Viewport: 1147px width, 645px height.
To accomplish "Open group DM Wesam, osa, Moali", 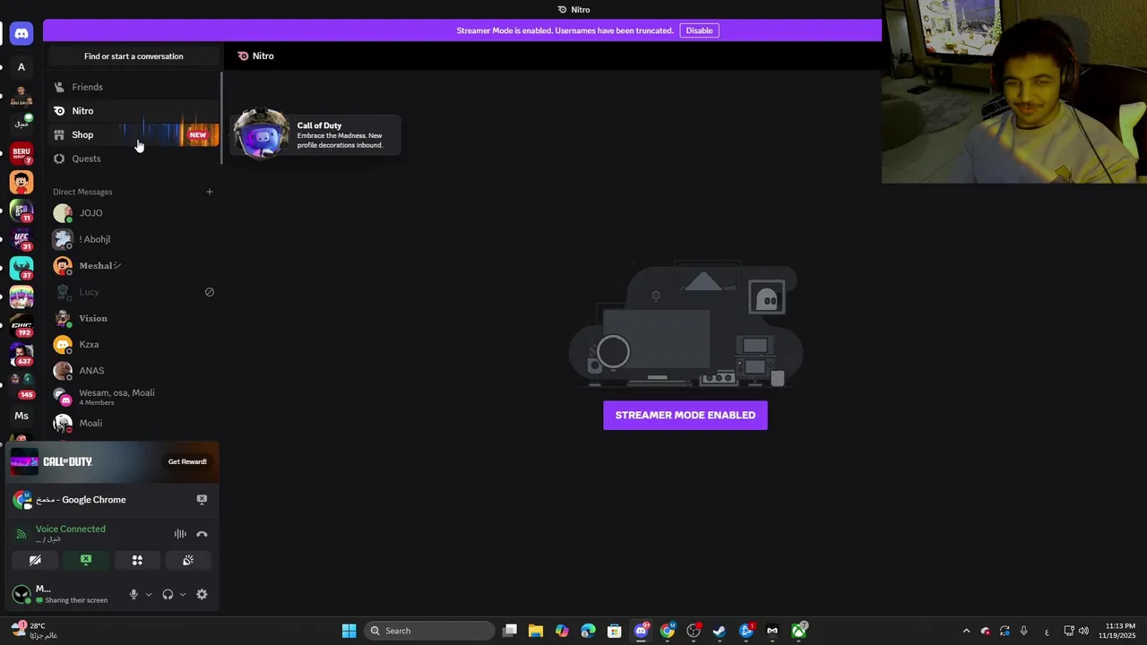I will [134, 397].
